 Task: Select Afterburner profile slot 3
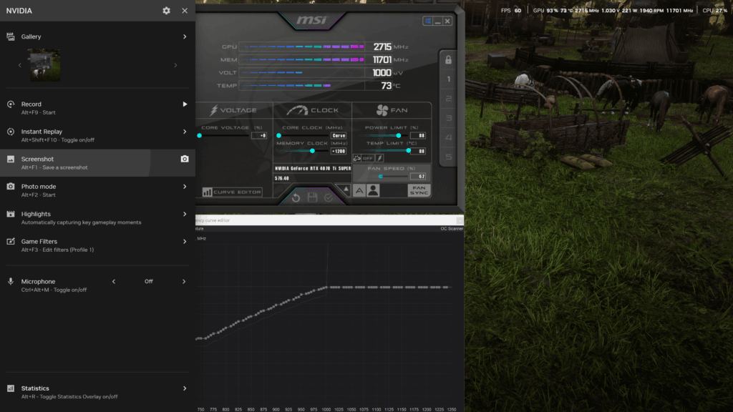tap(448, 118)
